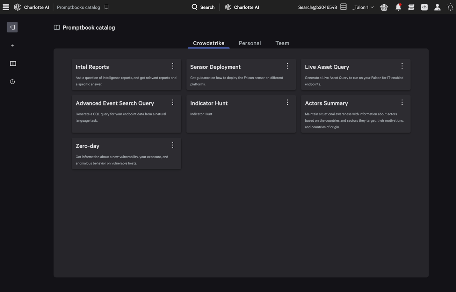
Task: Click the Promptbook catalog heading
Action: 89,27
